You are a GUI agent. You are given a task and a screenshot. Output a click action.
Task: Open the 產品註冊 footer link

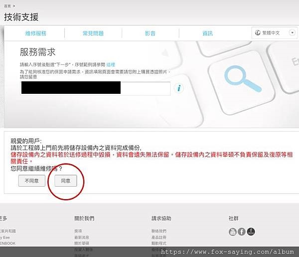(159, 238)
